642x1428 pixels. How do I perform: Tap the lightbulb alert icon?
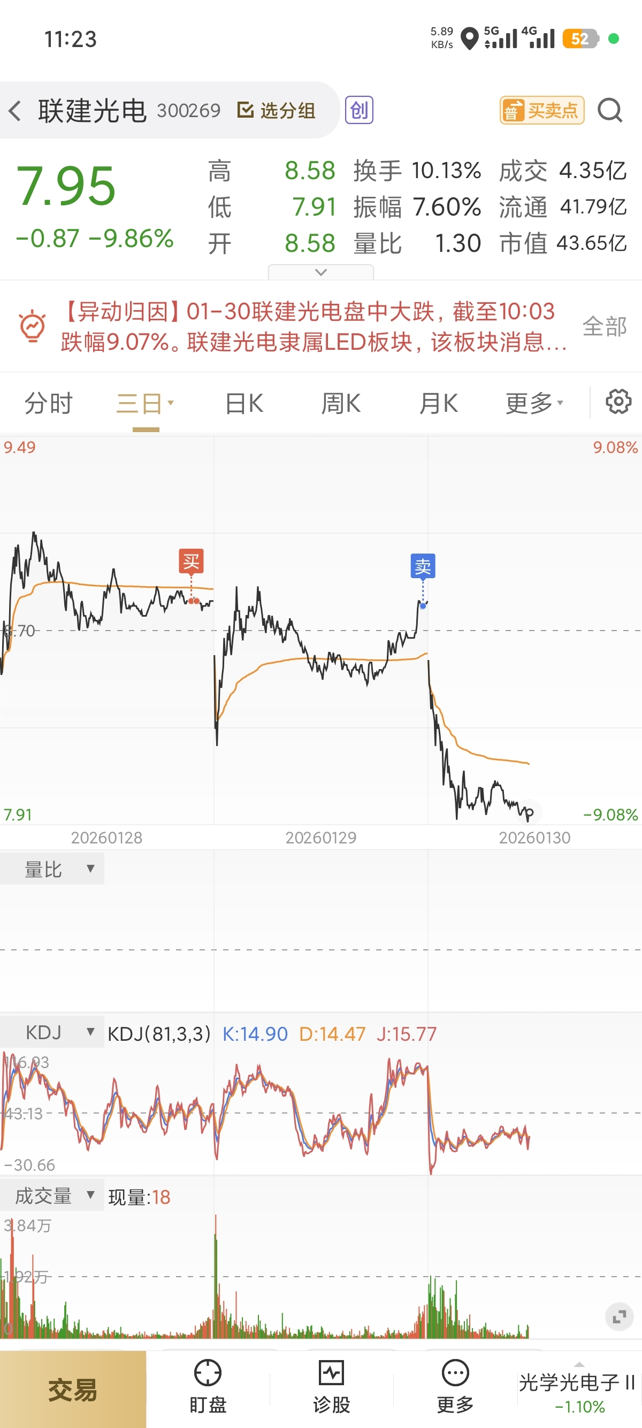(32, 326)
